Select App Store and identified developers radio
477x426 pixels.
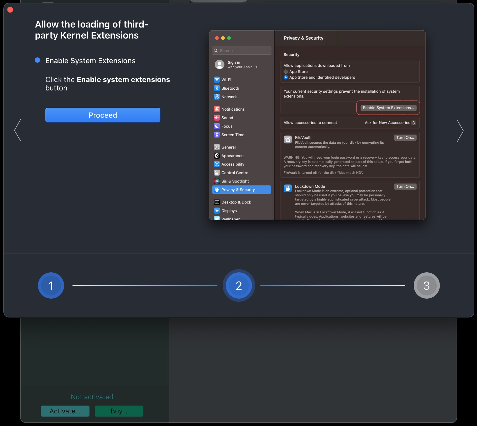pos(286,77)
